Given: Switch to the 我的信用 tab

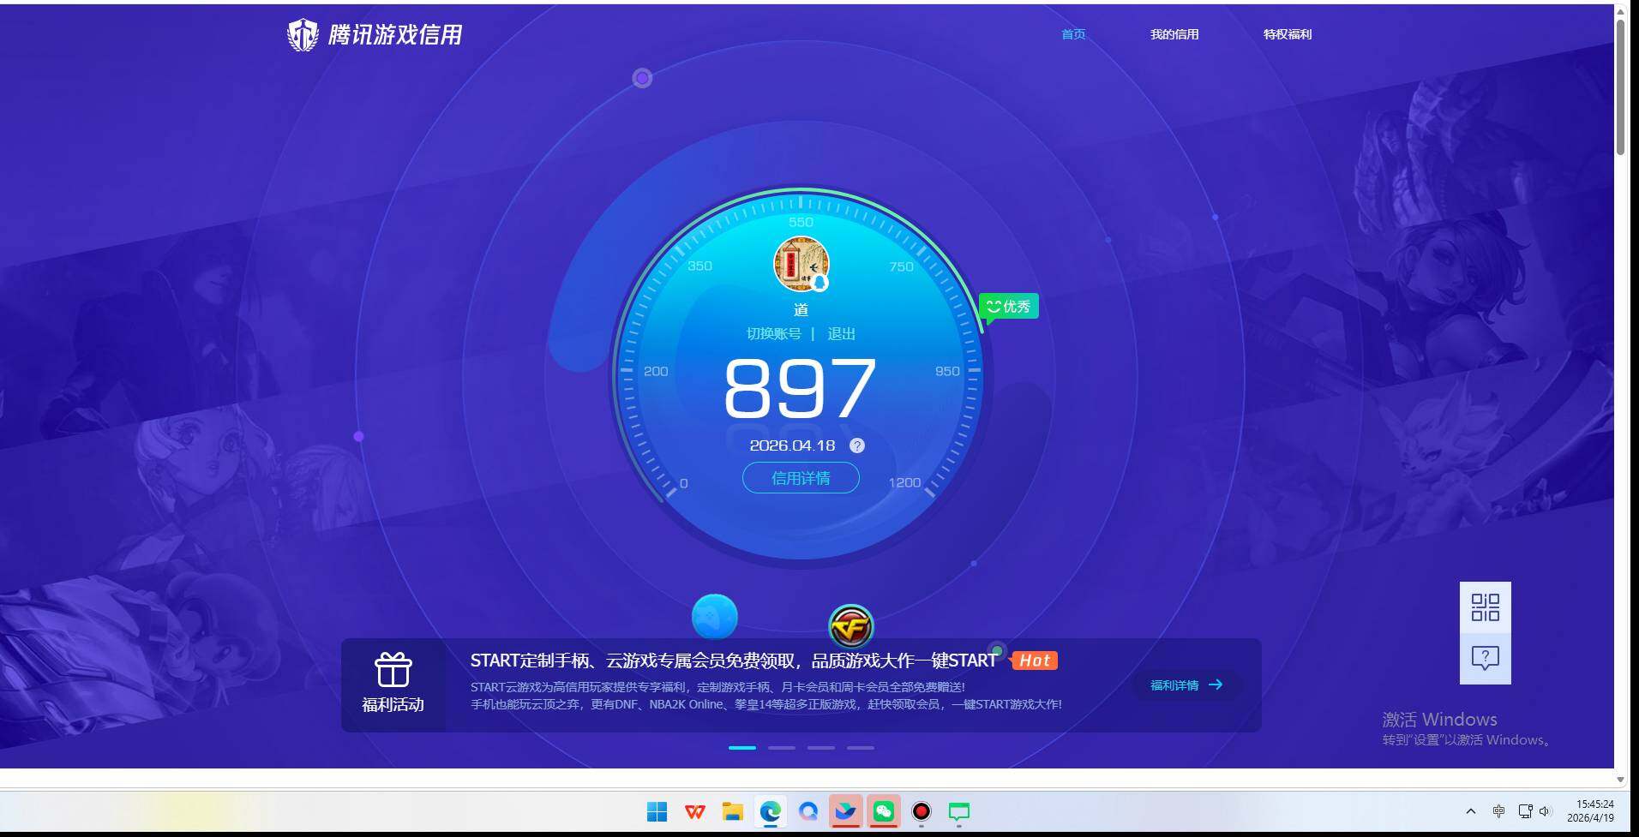Looking at the screenshot, I should tap(1174, 34).
